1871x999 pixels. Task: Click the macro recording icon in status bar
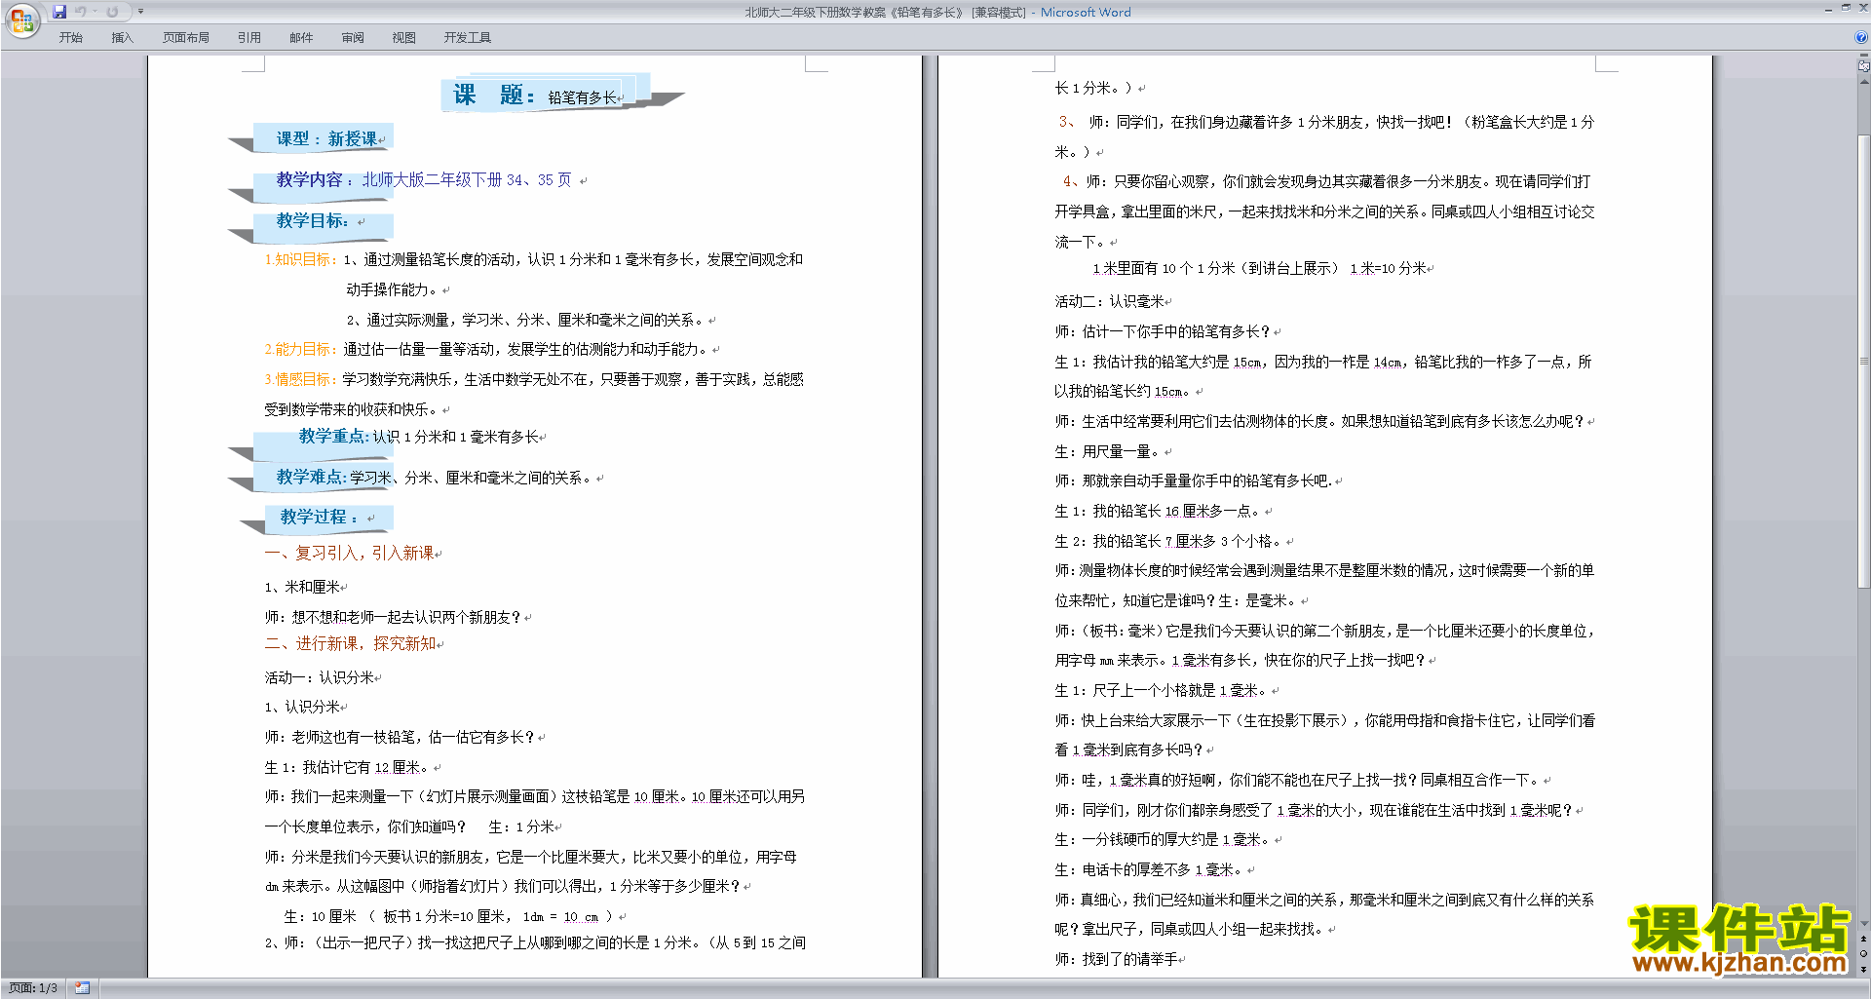click(83, 988)
